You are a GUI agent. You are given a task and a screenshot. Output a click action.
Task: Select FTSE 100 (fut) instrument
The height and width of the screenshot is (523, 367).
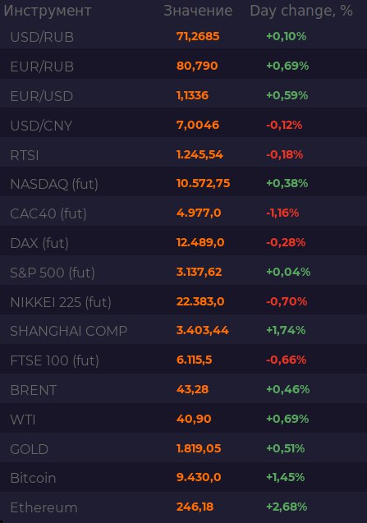[55, 360]
